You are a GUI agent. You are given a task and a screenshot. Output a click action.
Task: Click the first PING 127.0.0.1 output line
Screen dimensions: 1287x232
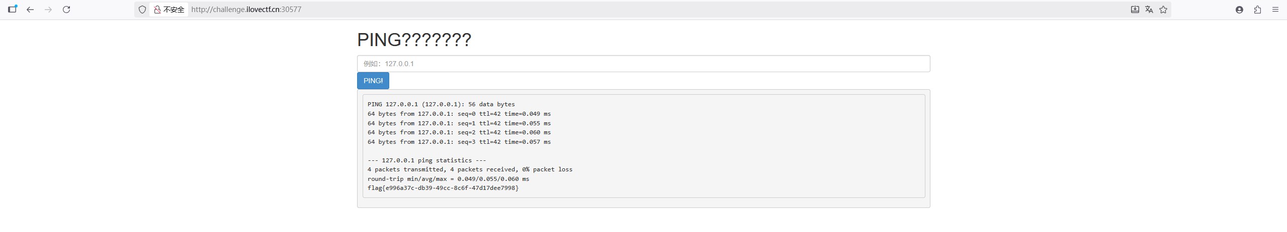(x=441, y=104)
